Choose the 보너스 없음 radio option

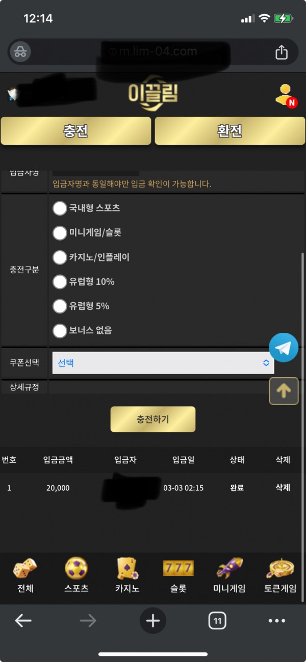coord(60,330)
